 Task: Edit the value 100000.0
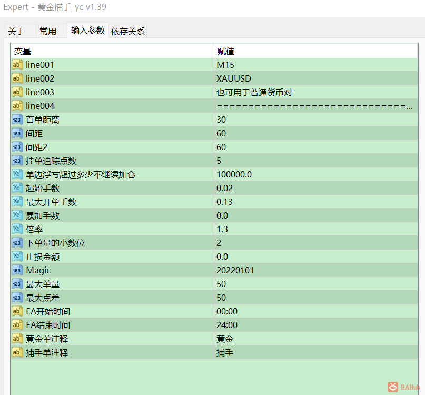pos(316,174)
